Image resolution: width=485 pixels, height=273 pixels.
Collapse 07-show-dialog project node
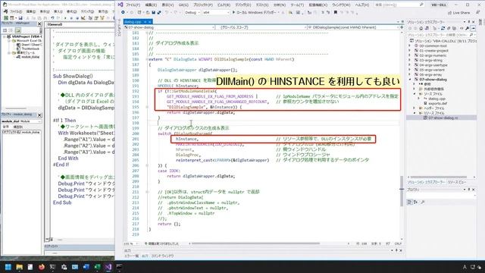pyautogui.click(x=410, y=80)
